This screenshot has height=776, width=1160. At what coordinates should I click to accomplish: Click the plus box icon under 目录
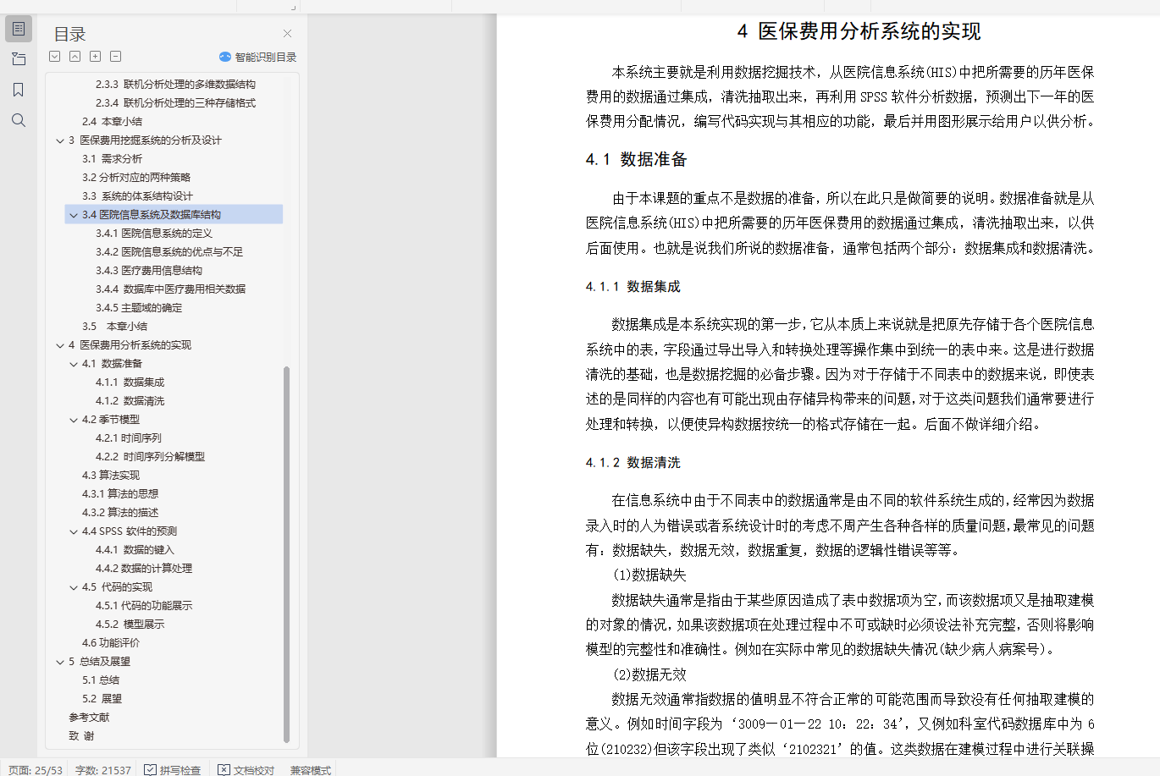tap(96, 57)
